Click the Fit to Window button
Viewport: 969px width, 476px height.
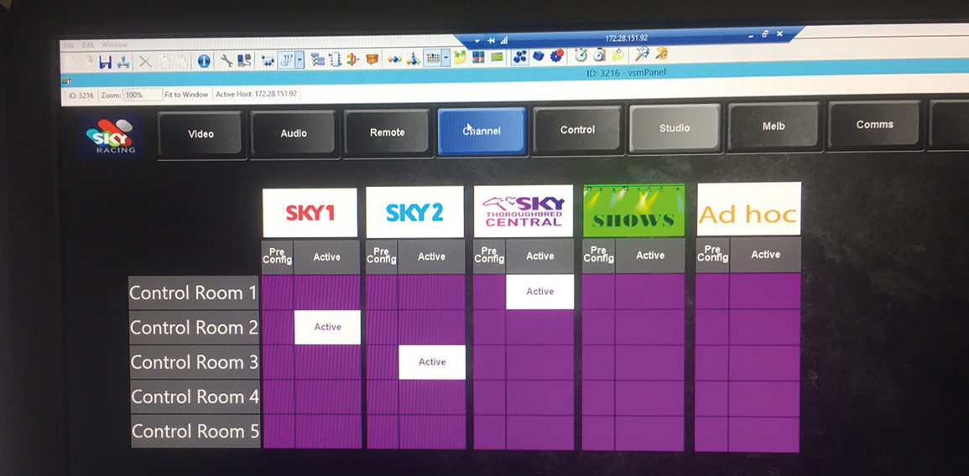186,95
